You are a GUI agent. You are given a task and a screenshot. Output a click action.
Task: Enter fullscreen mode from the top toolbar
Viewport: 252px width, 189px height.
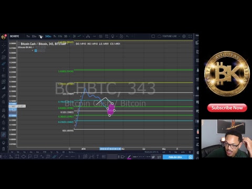[x=190, y=36]
